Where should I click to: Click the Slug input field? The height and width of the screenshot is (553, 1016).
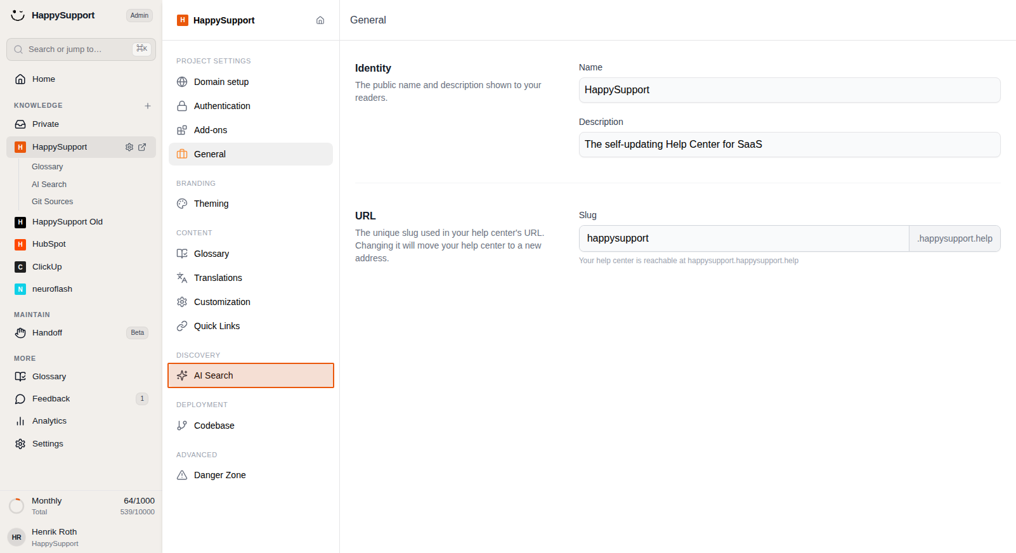pyautogui.click(x=744, y=238)
